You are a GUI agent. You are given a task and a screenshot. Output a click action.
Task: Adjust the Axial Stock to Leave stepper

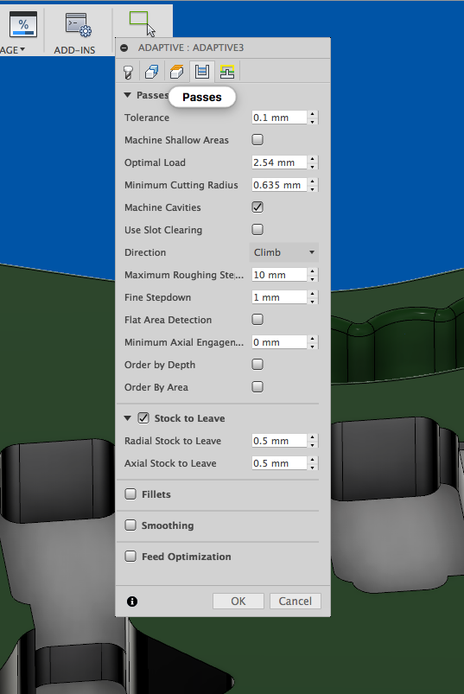click(x=313, y=463)
